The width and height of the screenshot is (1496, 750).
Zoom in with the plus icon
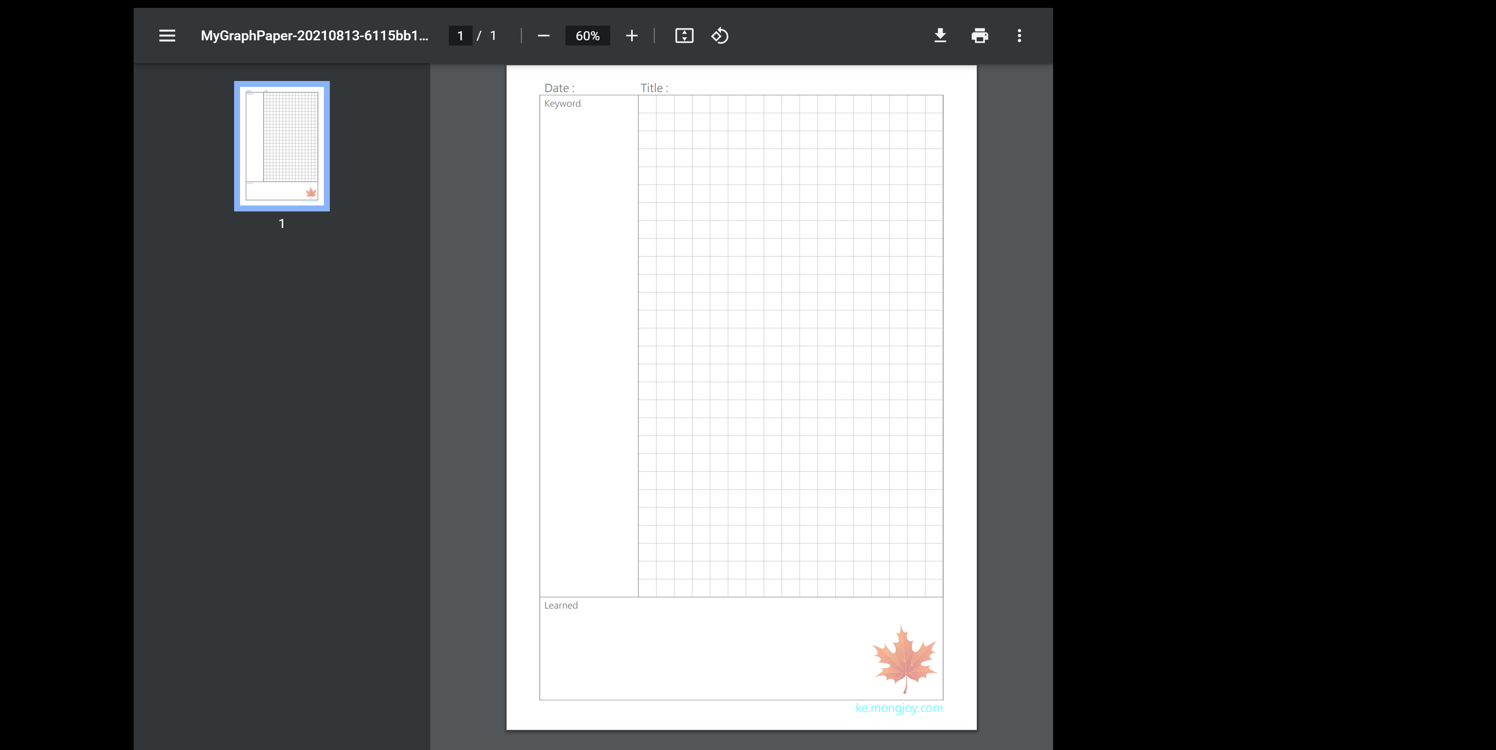point(632,36)
